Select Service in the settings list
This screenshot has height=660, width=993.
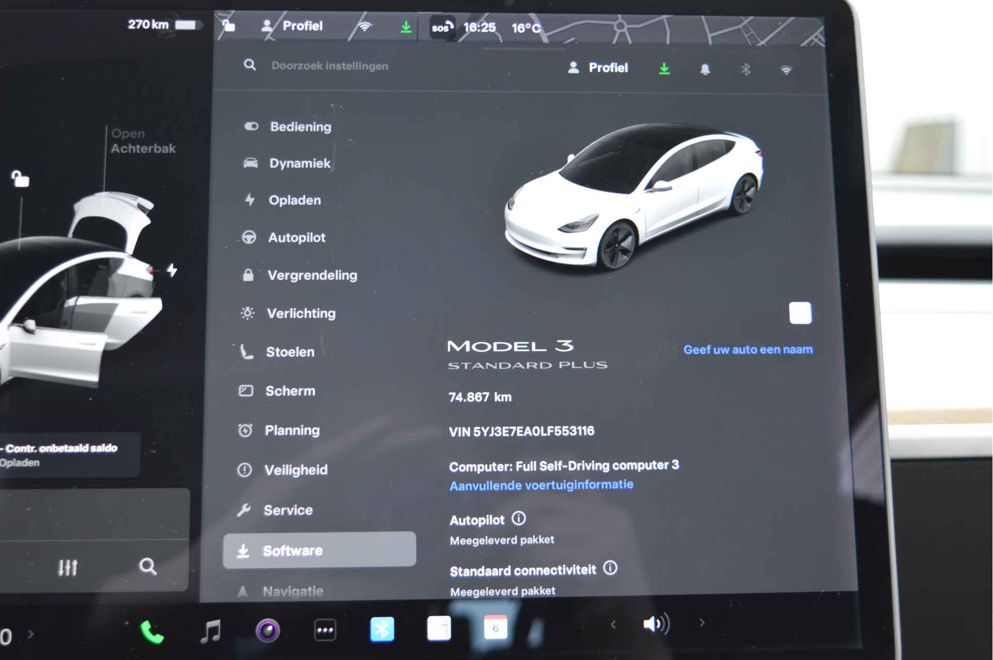pos(275,511)
